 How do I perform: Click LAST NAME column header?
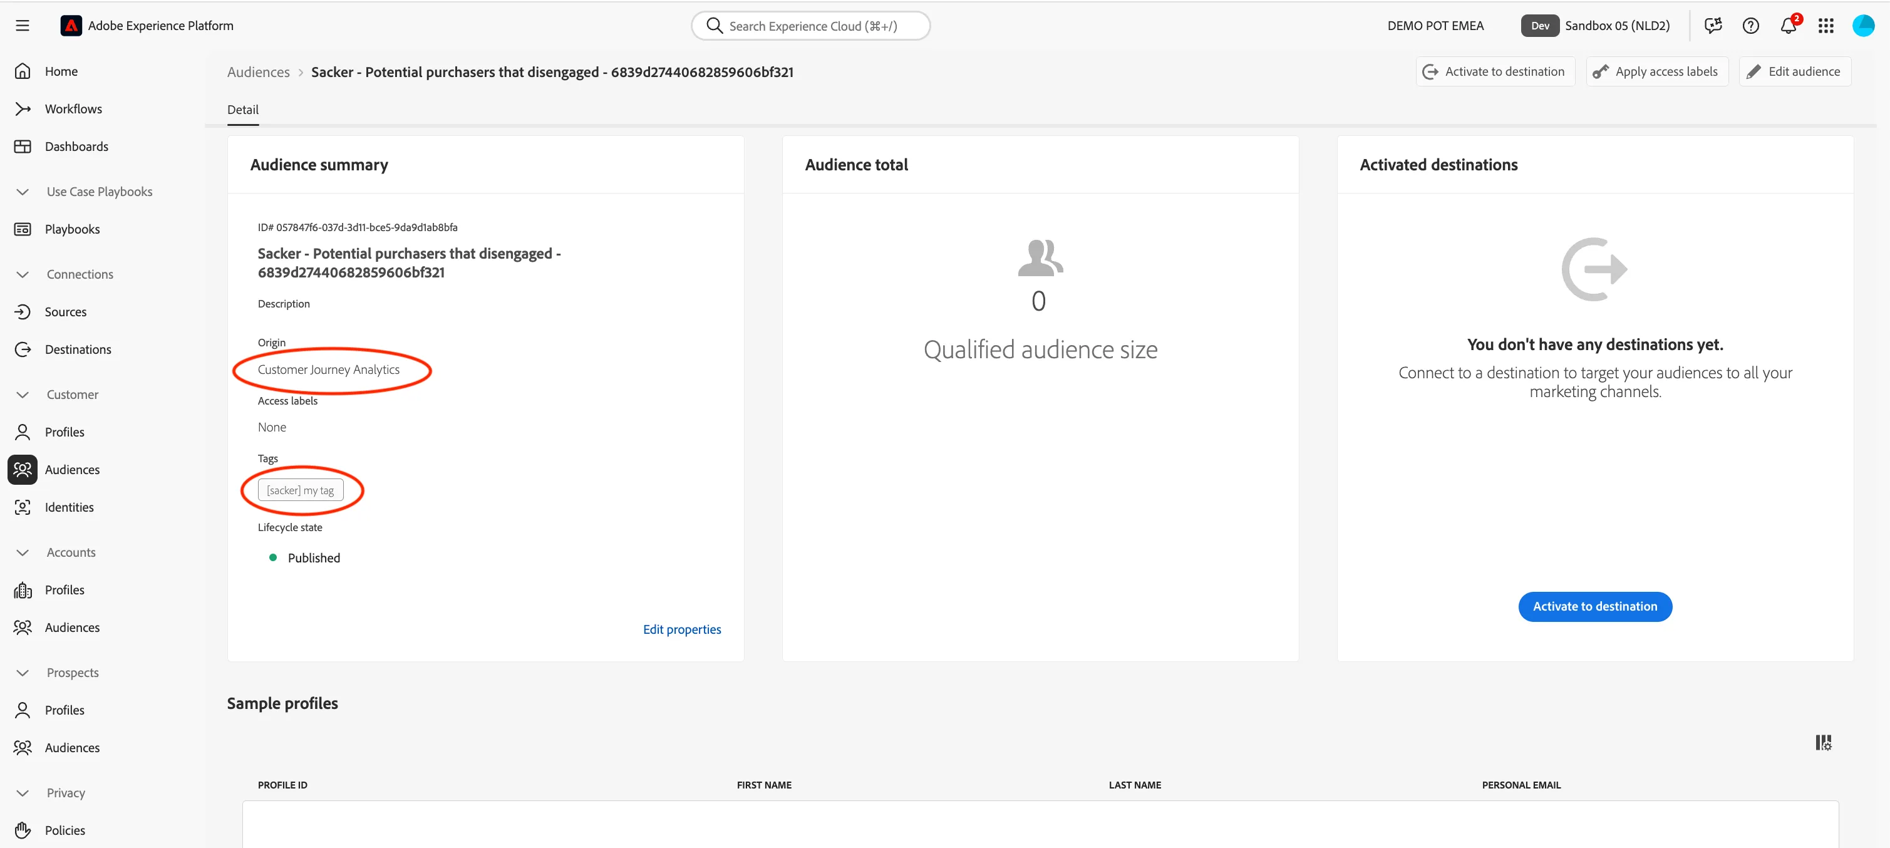pos(1134,785)
